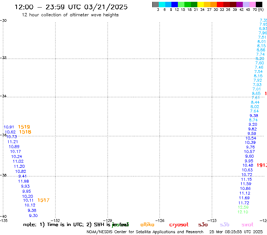Select the 11.12 wave height reading
Image resolution: width=267 pixels, height=235 pixels.
(x=245, y=193)
